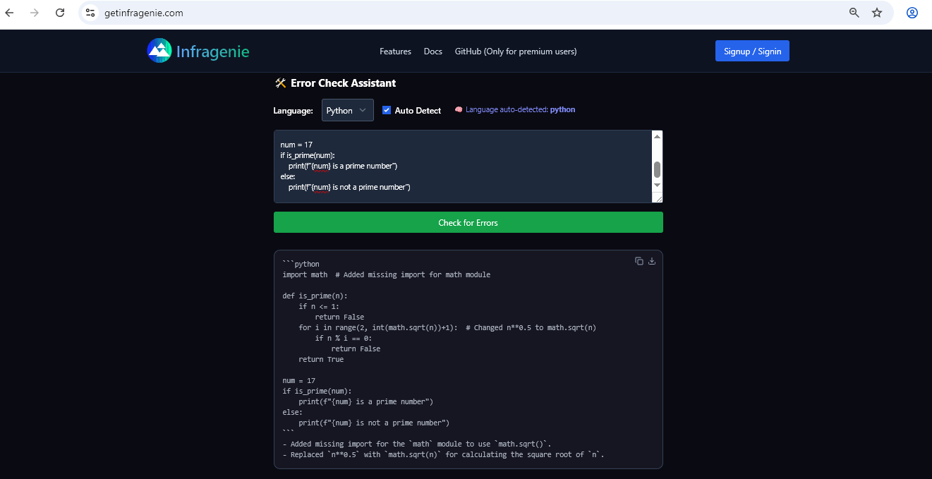Viewport: 932px width, 479px height.
Task: Click the hammer-and-wrench icon beside Error Check Assistant
Action: pos(280,83)
